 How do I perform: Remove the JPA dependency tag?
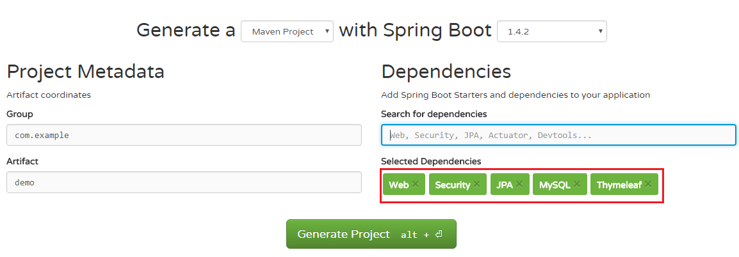[x=519, y=184]
